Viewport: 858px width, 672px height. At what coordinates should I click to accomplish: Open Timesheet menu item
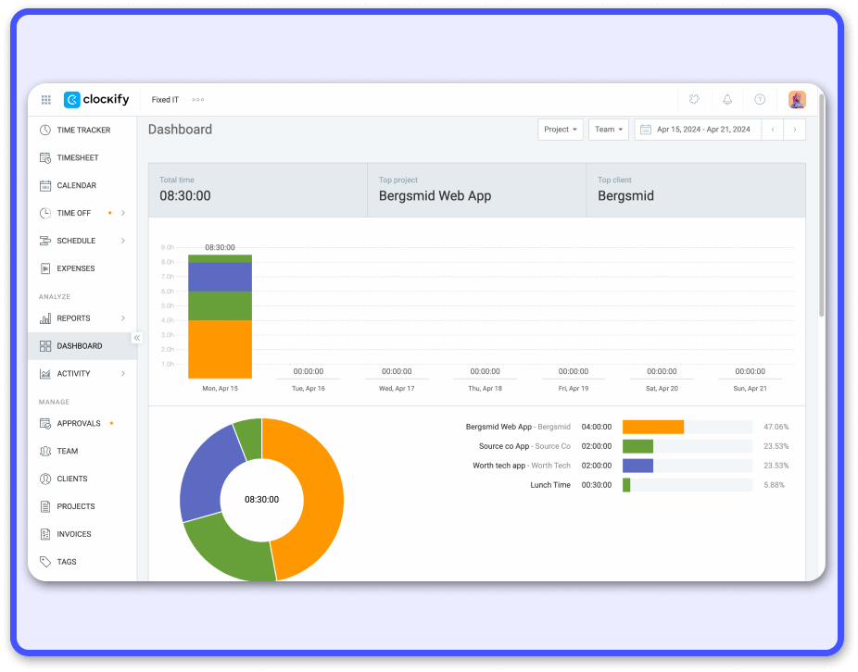pyautogui.click(x=82, y=157)
